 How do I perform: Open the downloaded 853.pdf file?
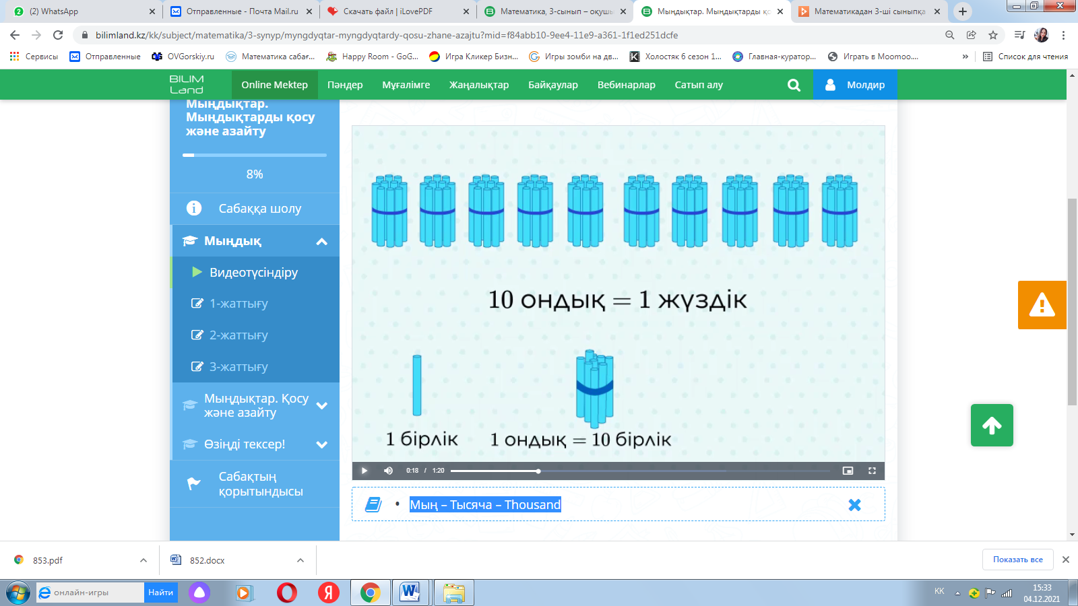(x=47, y=560)
